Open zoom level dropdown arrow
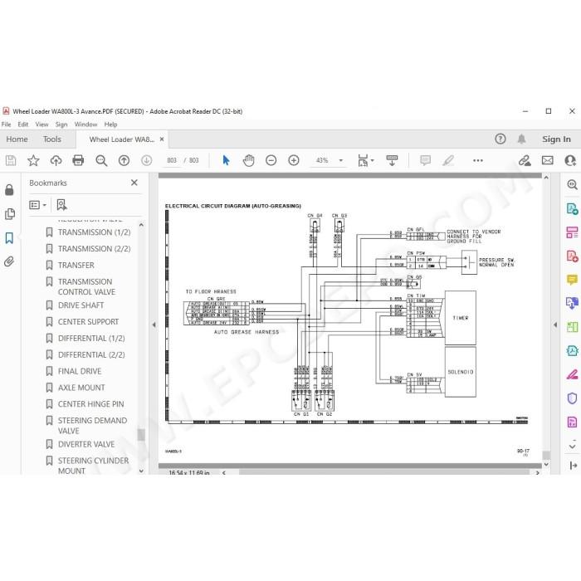 (x=341, y=160)
